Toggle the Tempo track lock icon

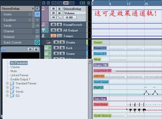tap(59, 36)
